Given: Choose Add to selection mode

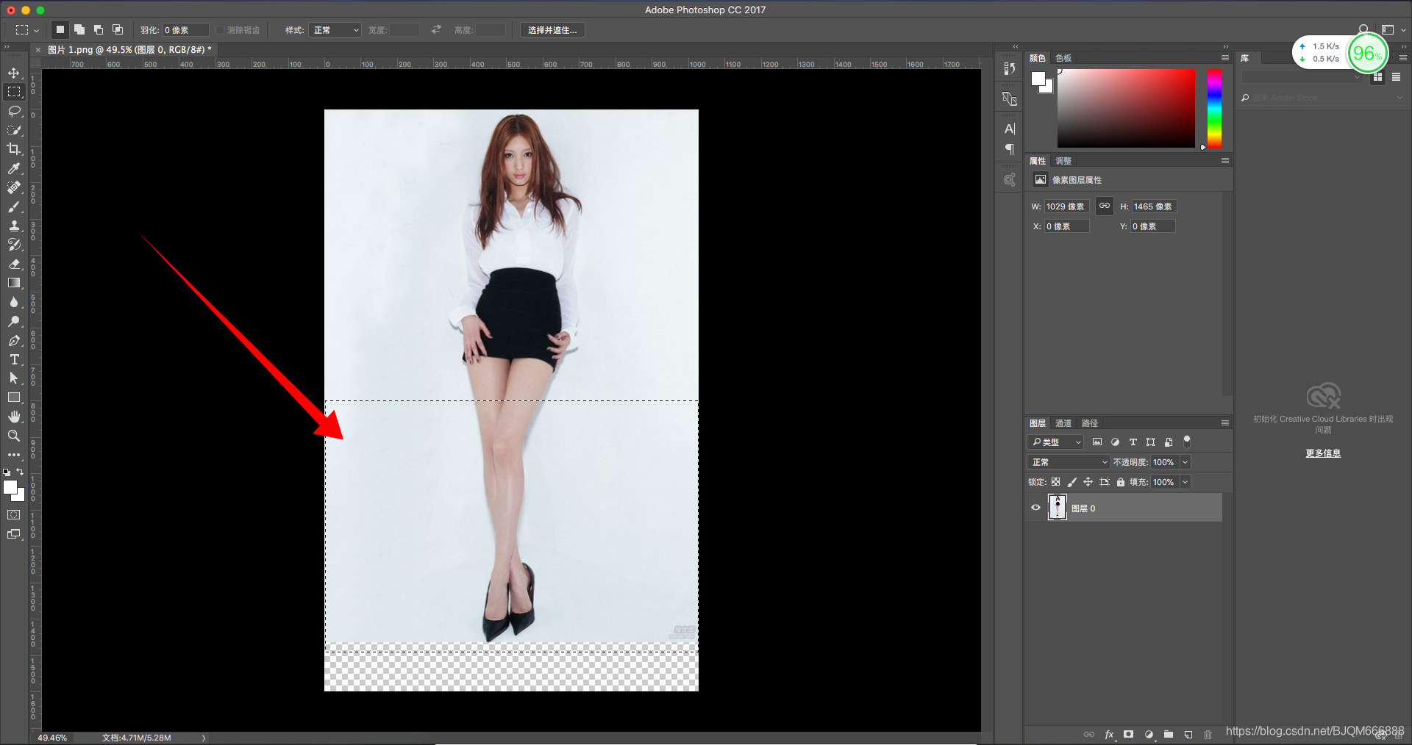Looking at the screenshot, I should coord(79,29).
